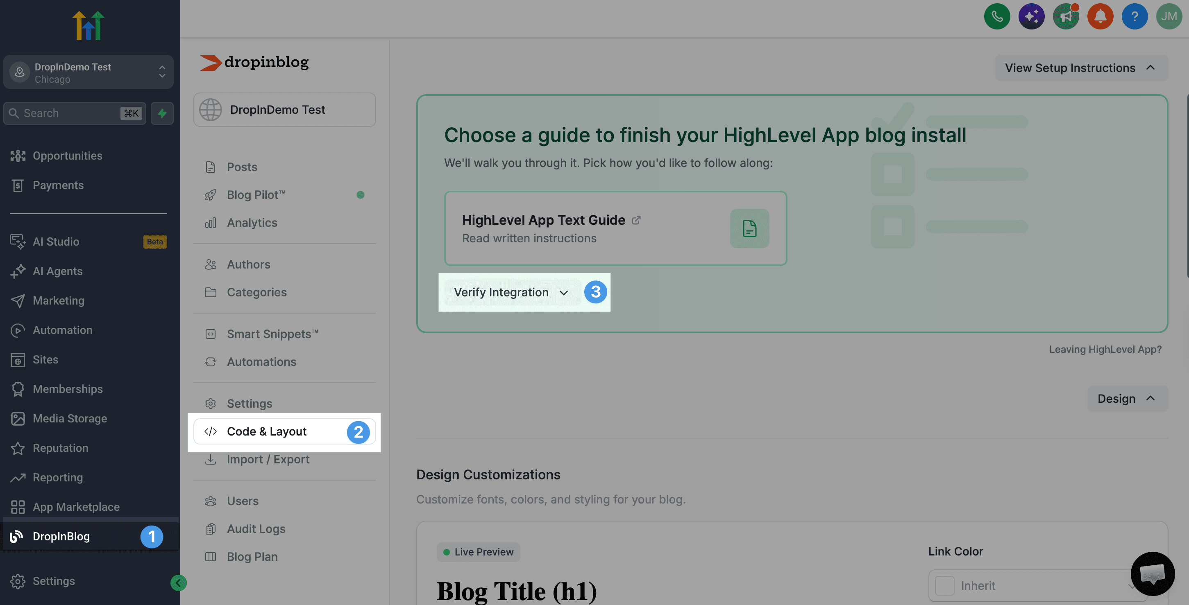
Task: Open Automations in dropinblog menu
Action: (x=284, y=362)
